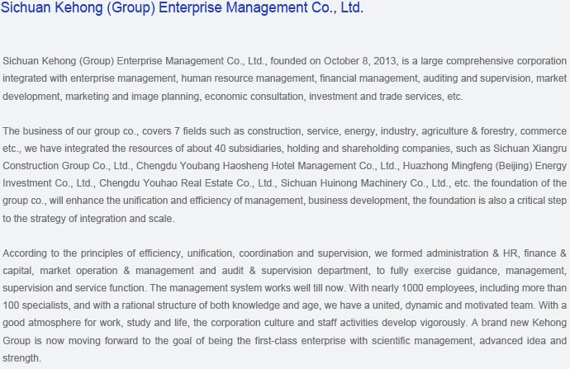Click 'Chengdu Youhao Real Estate Co.' text
This screenshot has height=369, width=570.
pyautogui.click(x=186, y=183)
